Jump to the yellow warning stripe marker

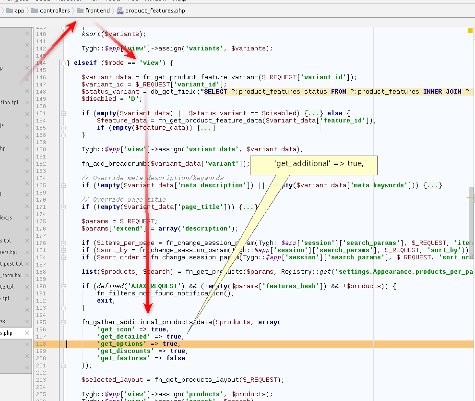click(x=470, y=198)
